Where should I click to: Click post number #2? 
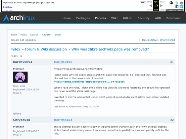172,120
